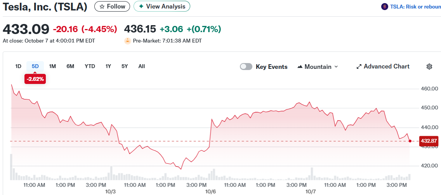Select the 1D time range tab
Image resolution: width=441 pixels, height=195 pixels.
coord(18,66)
